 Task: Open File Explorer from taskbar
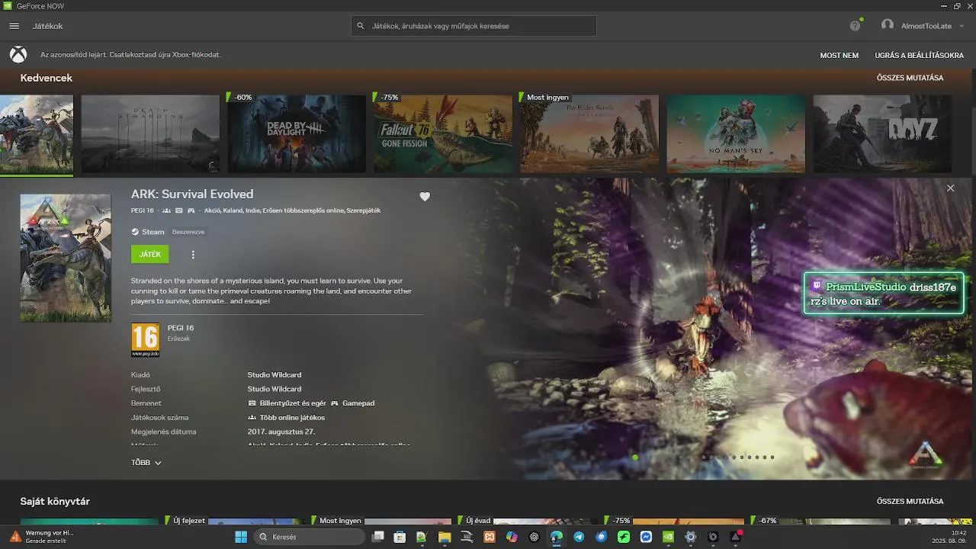point(445,537)
